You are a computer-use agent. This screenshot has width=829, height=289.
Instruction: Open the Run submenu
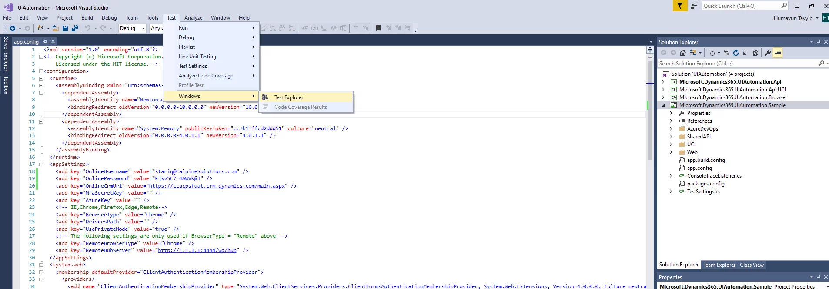pos(211,28)
